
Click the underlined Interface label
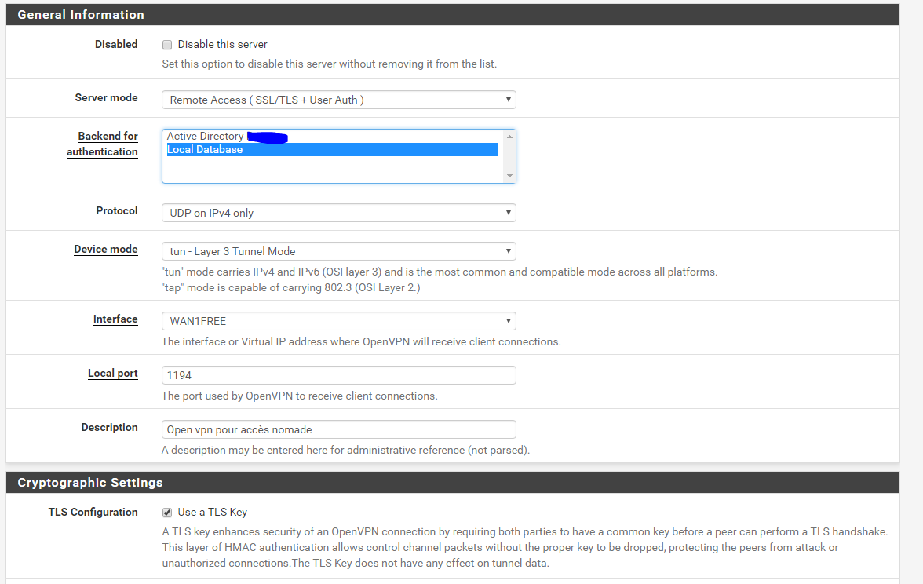[x=115, y=319]
